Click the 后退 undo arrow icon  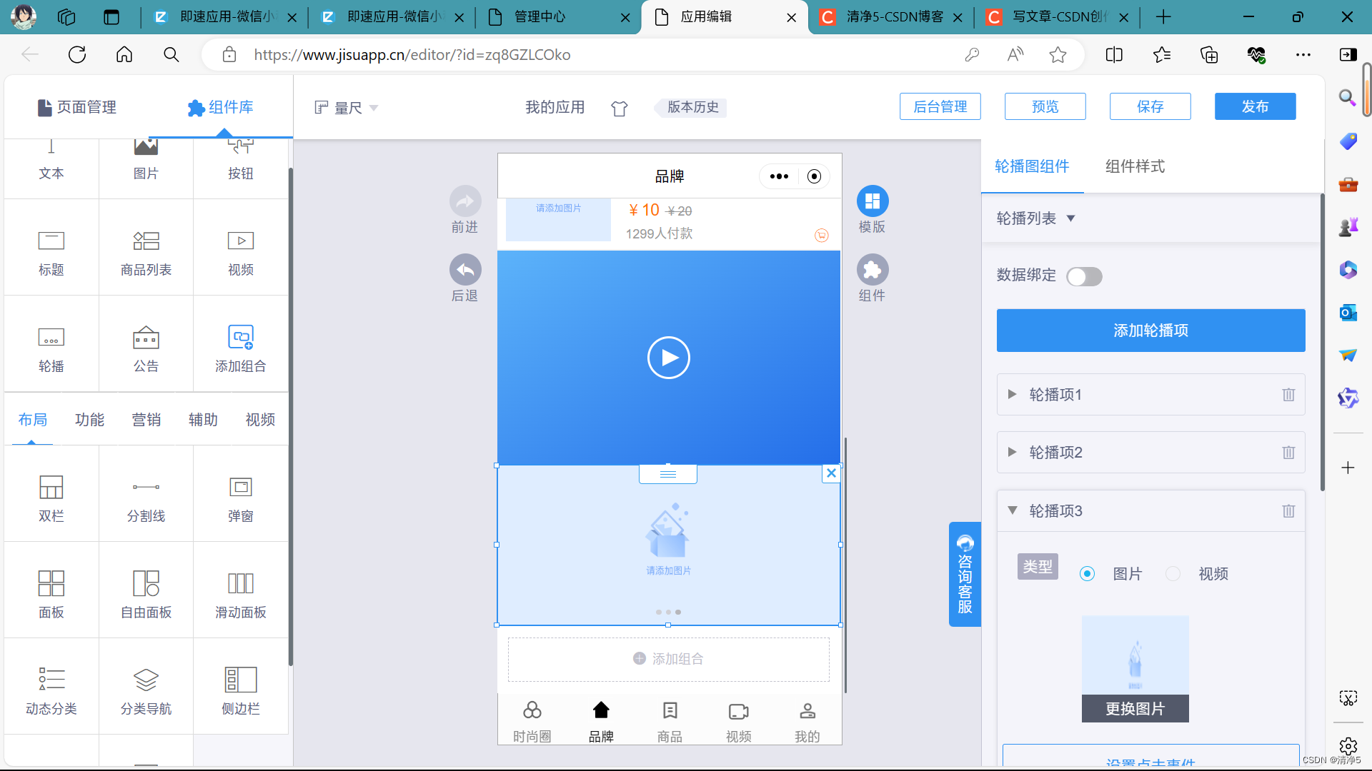pos(465,270)
